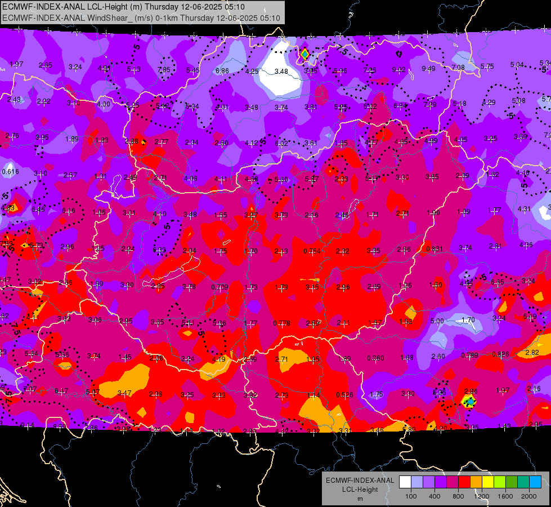
Task: Click the wind shear value 0.831
Action: point(434,249)
